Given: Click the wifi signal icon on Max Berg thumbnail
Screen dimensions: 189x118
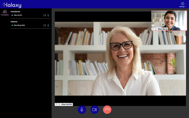Looking at the screenshot, I should pyautogui.click(x=153, y=29).
